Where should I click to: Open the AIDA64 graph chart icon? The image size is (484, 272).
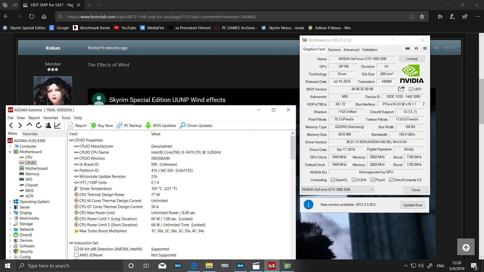(x=57, y=125)
